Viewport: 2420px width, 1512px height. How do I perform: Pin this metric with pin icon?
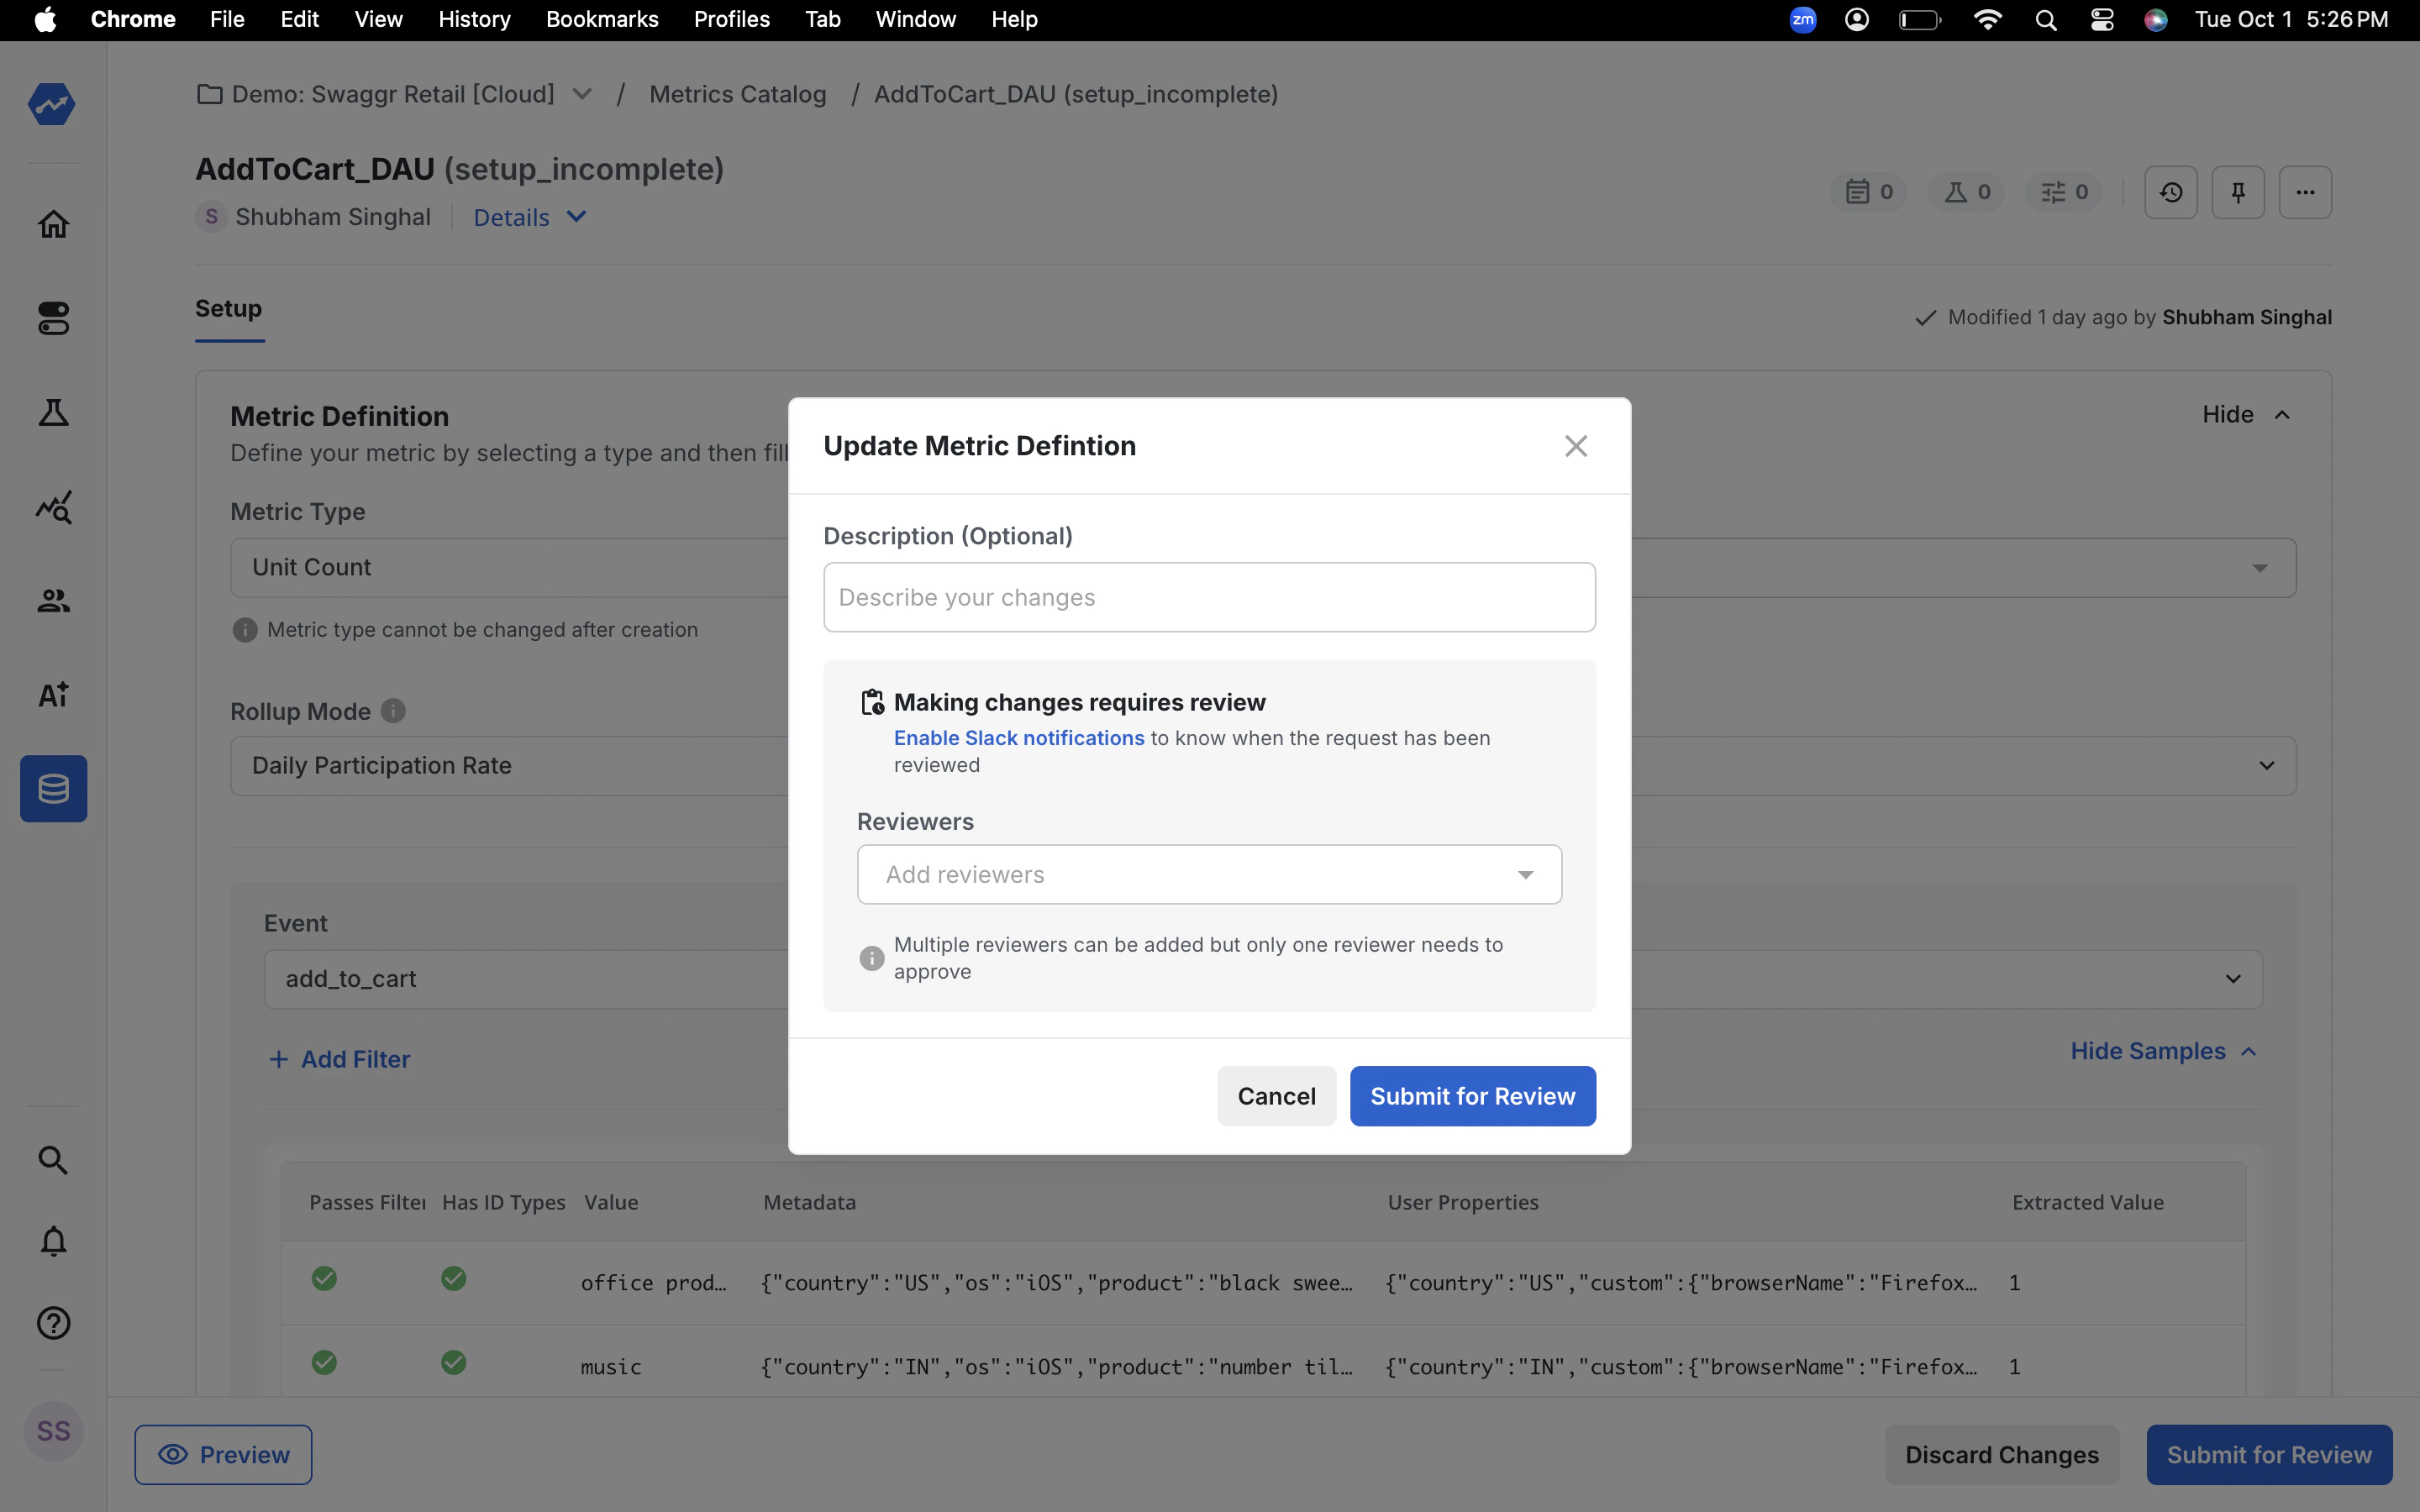2237,192
